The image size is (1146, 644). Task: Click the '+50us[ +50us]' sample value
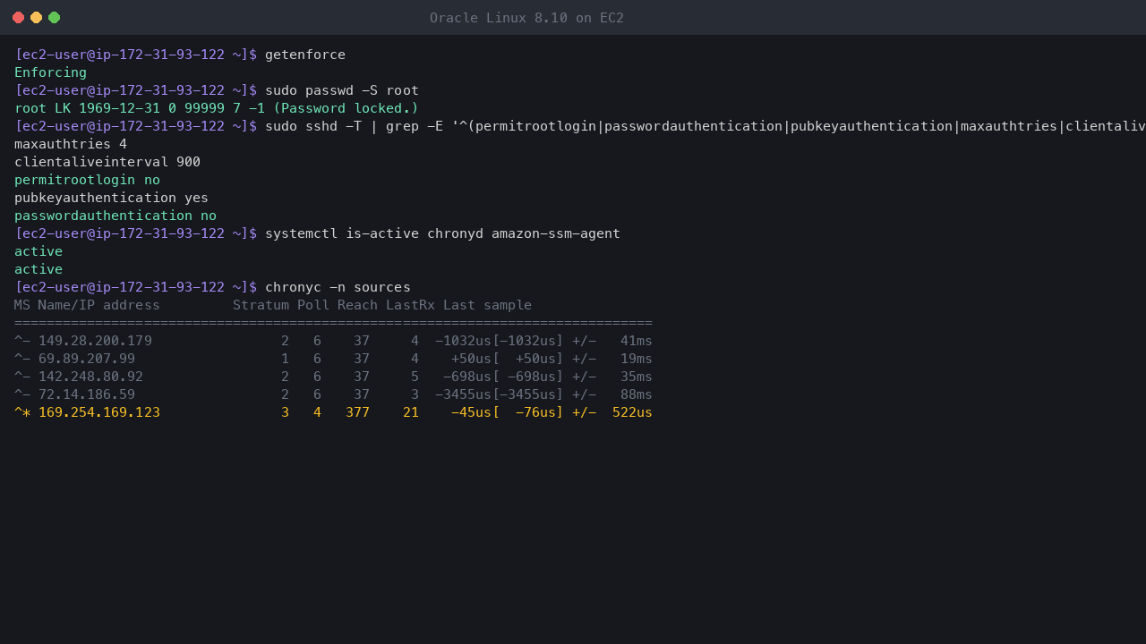(x=508, y=359)
